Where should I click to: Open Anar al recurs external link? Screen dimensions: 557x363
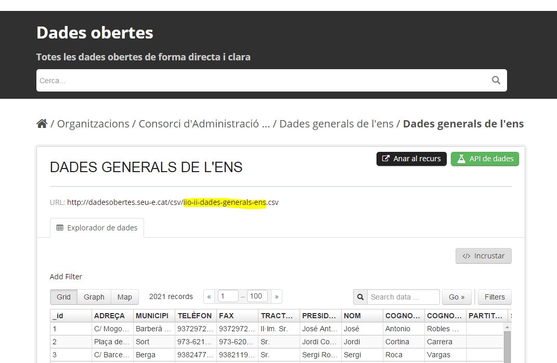pos(411,159)
